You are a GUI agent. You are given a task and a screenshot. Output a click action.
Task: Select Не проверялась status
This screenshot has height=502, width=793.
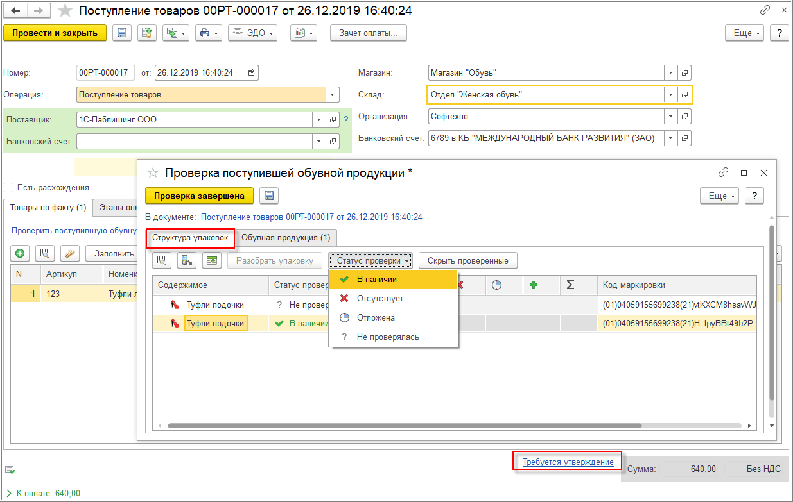393,337
